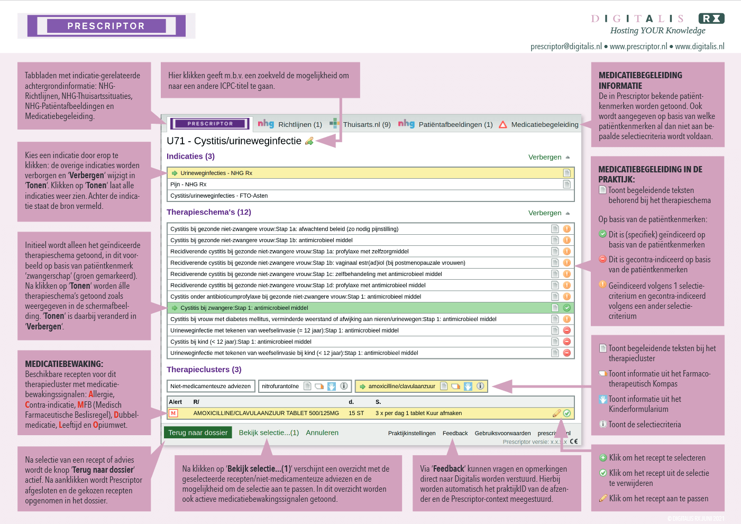The width and height of the screenshot is (741, 524).
Task: Open document icon for Cystitis bij zwangere schema
Action: pyautogui.click(x=554, y=307)
